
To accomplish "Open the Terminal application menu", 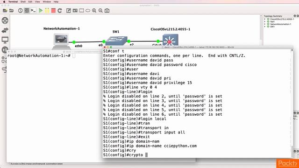I will pyautogui.click(x=13, y=2).
